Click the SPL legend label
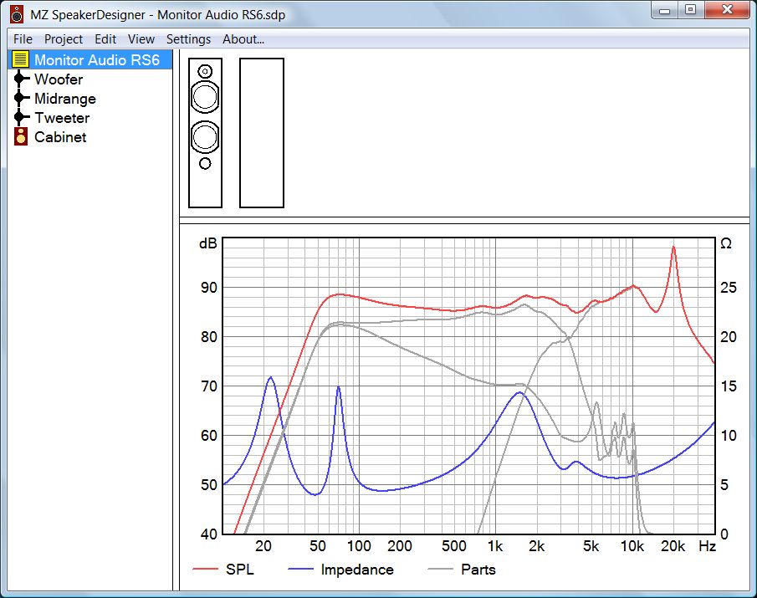Viewport: 757px width, 598px height. (x=240, y=570)
